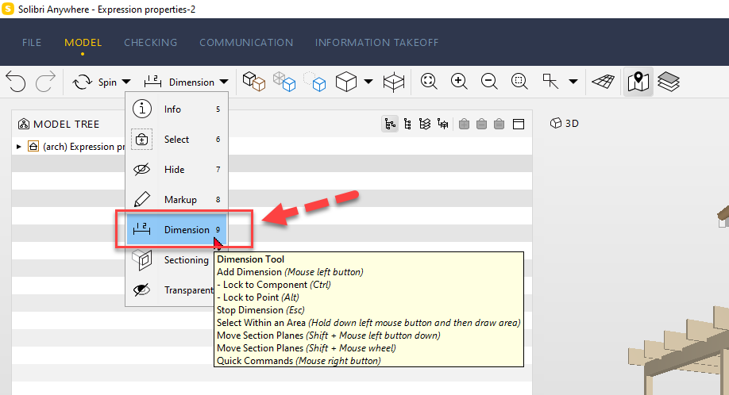The image size is (729, 395).
Task: Click the fourth model tree hierarchy icon
Action: [x=442, y=124]
